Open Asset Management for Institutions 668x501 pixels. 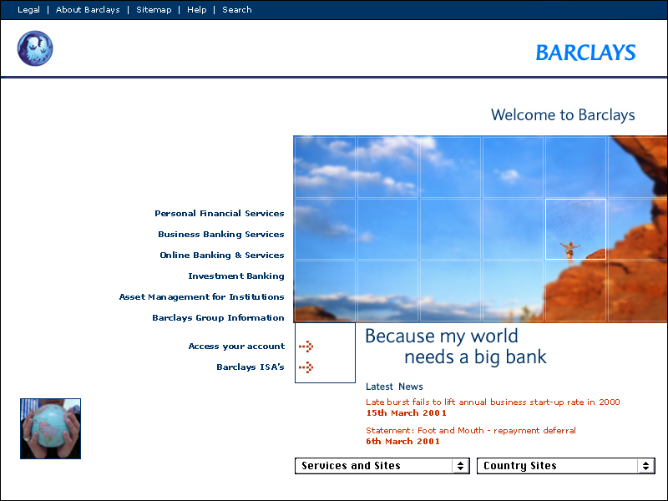pyautogui.click(x=201, y=297)
